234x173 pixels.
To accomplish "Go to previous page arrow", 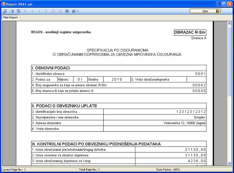I will click(x=32, y=11).
